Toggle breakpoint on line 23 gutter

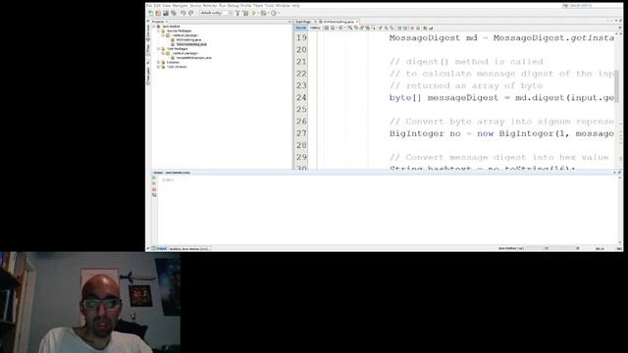click(x=301, y=85)
